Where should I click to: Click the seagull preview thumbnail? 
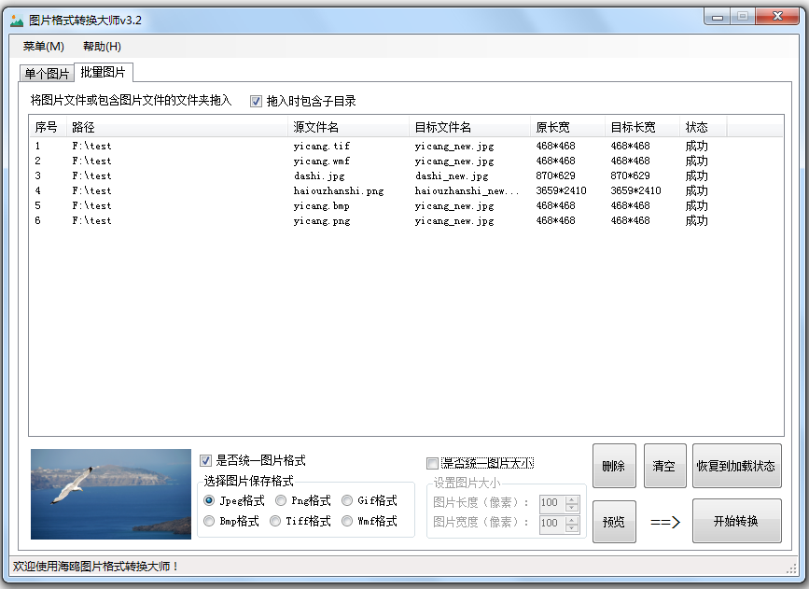click(x=111, y=494)
